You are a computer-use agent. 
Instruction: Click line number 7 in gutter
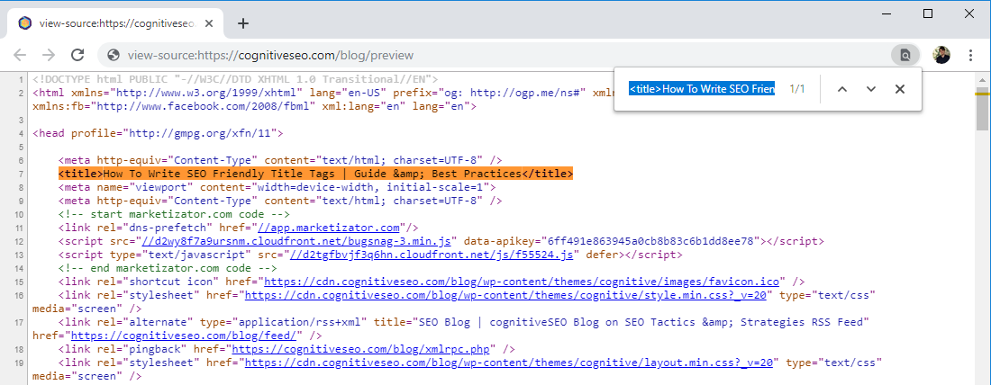coord(21,174)
